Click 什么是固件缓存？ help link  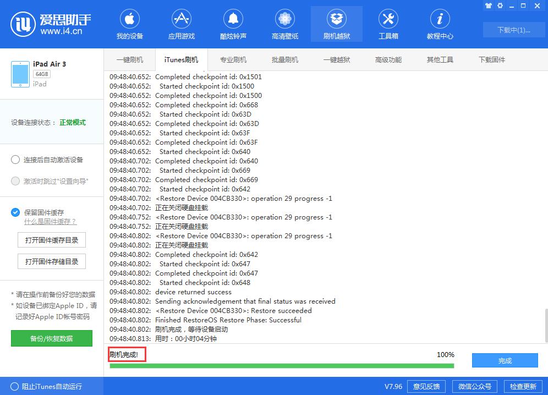click(x=50, y=222)
